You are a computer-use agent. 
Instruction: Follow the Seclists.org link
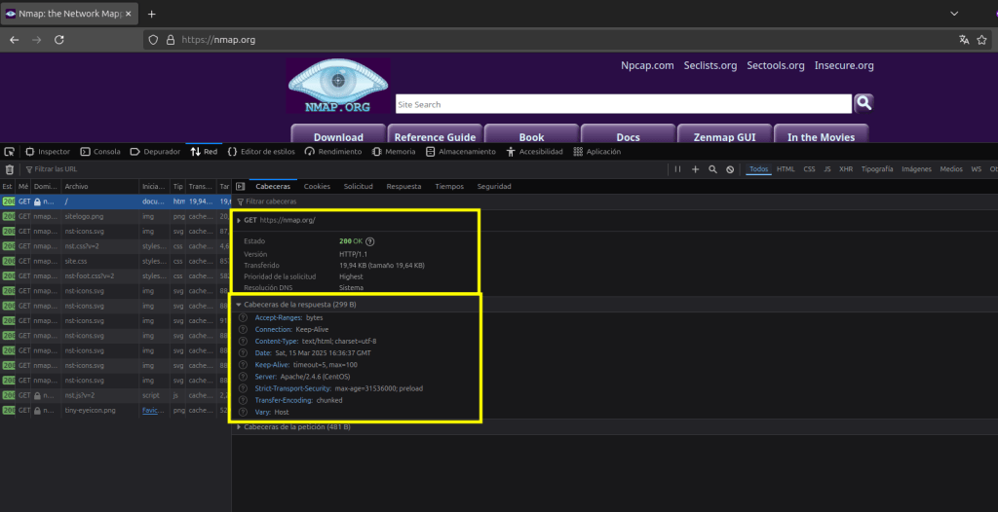710,65
